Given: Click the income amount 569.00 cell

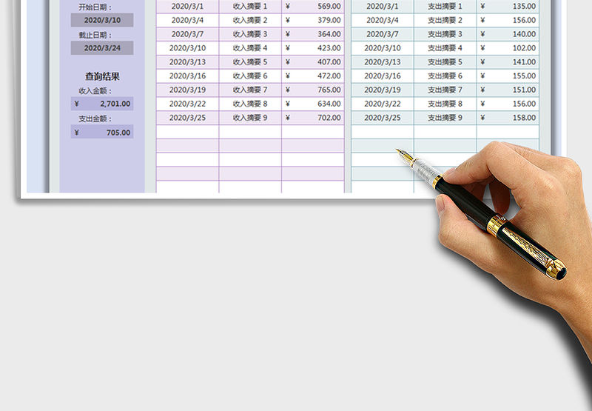Looking at the screenshot, I should click(x=313, y=6).
